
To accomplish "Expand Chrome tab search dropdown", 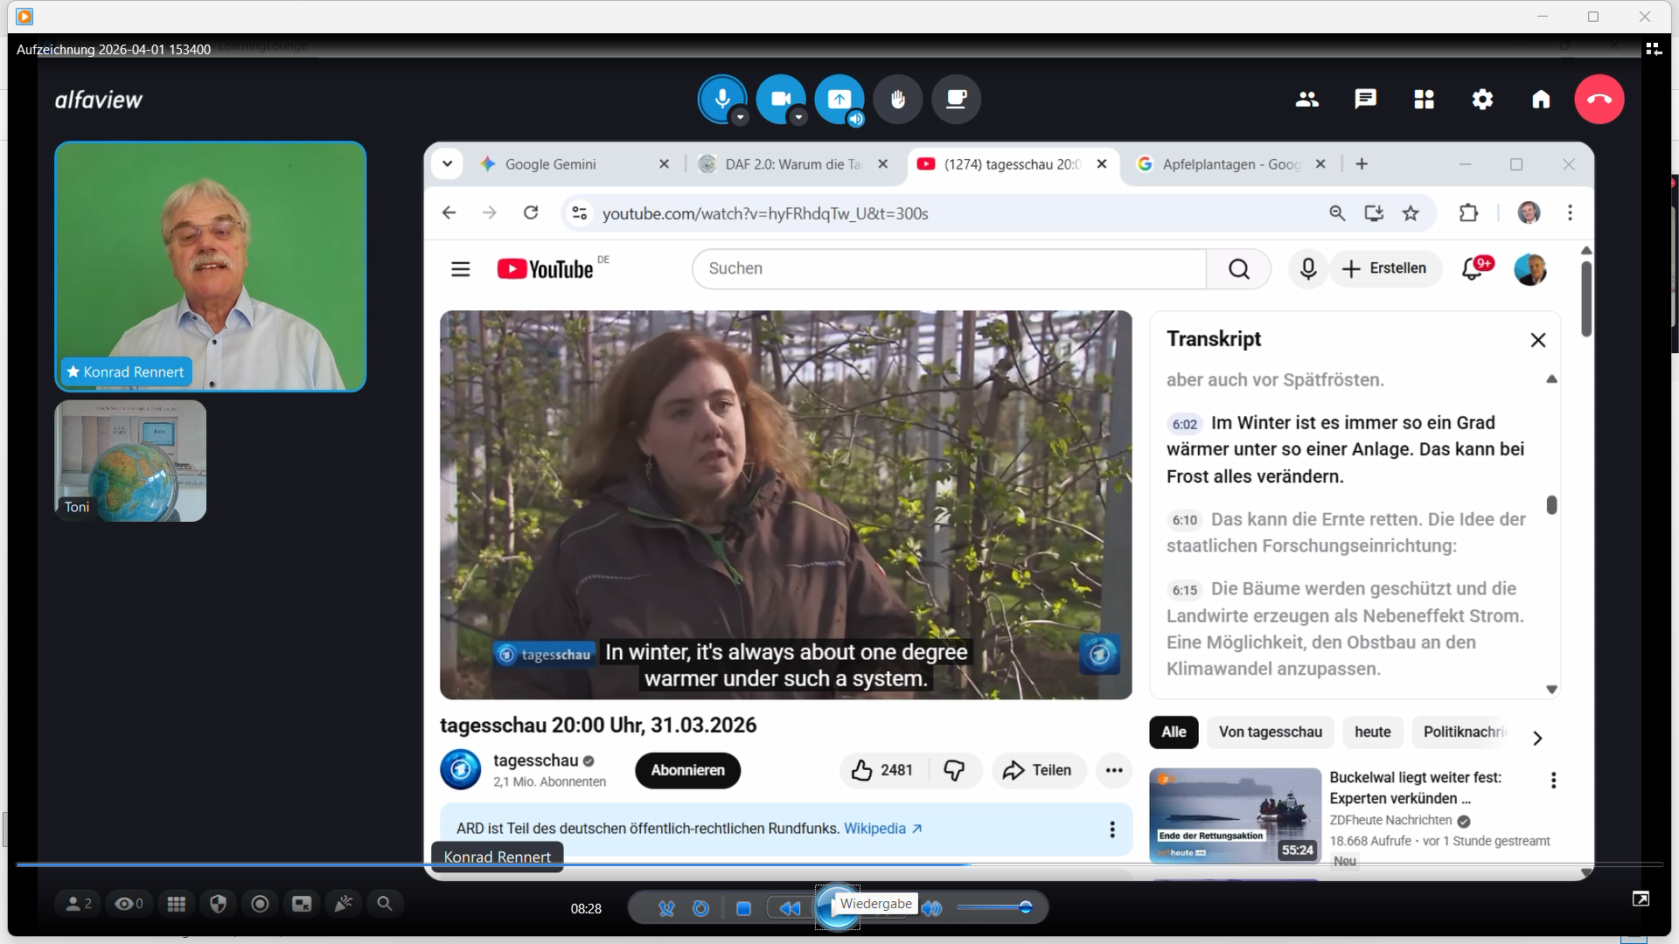I will click(447, 163).
